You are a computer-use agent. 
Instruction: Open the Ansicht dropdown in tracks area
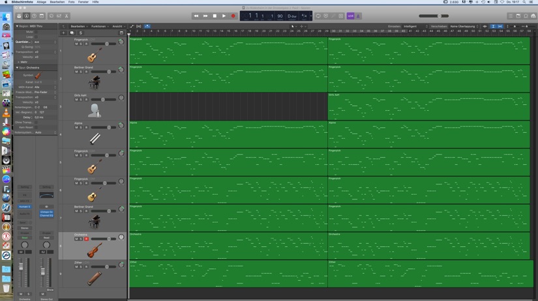click(x=119, y=26)
